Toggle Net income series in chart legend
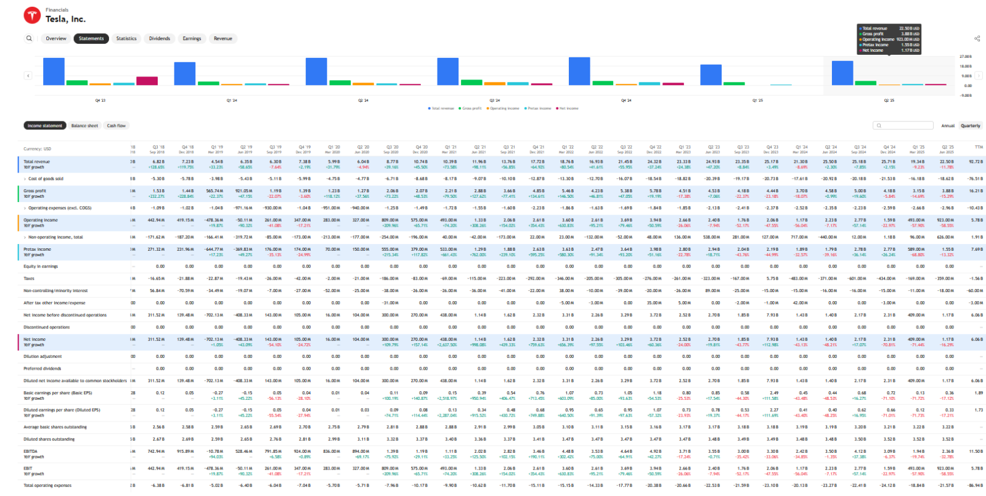Viewport: 986px width, 496px height. [568, 108]
